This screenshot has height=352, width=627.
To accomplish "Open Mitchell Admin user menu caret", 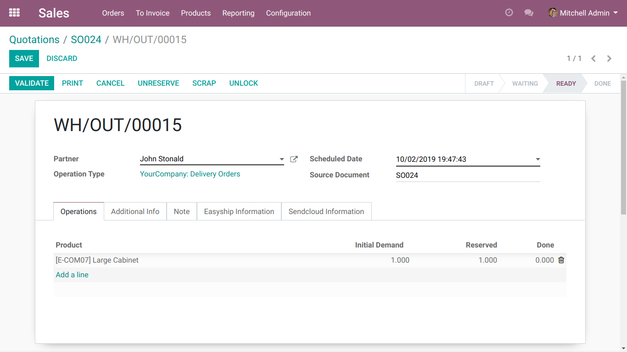I will point(615,13).
